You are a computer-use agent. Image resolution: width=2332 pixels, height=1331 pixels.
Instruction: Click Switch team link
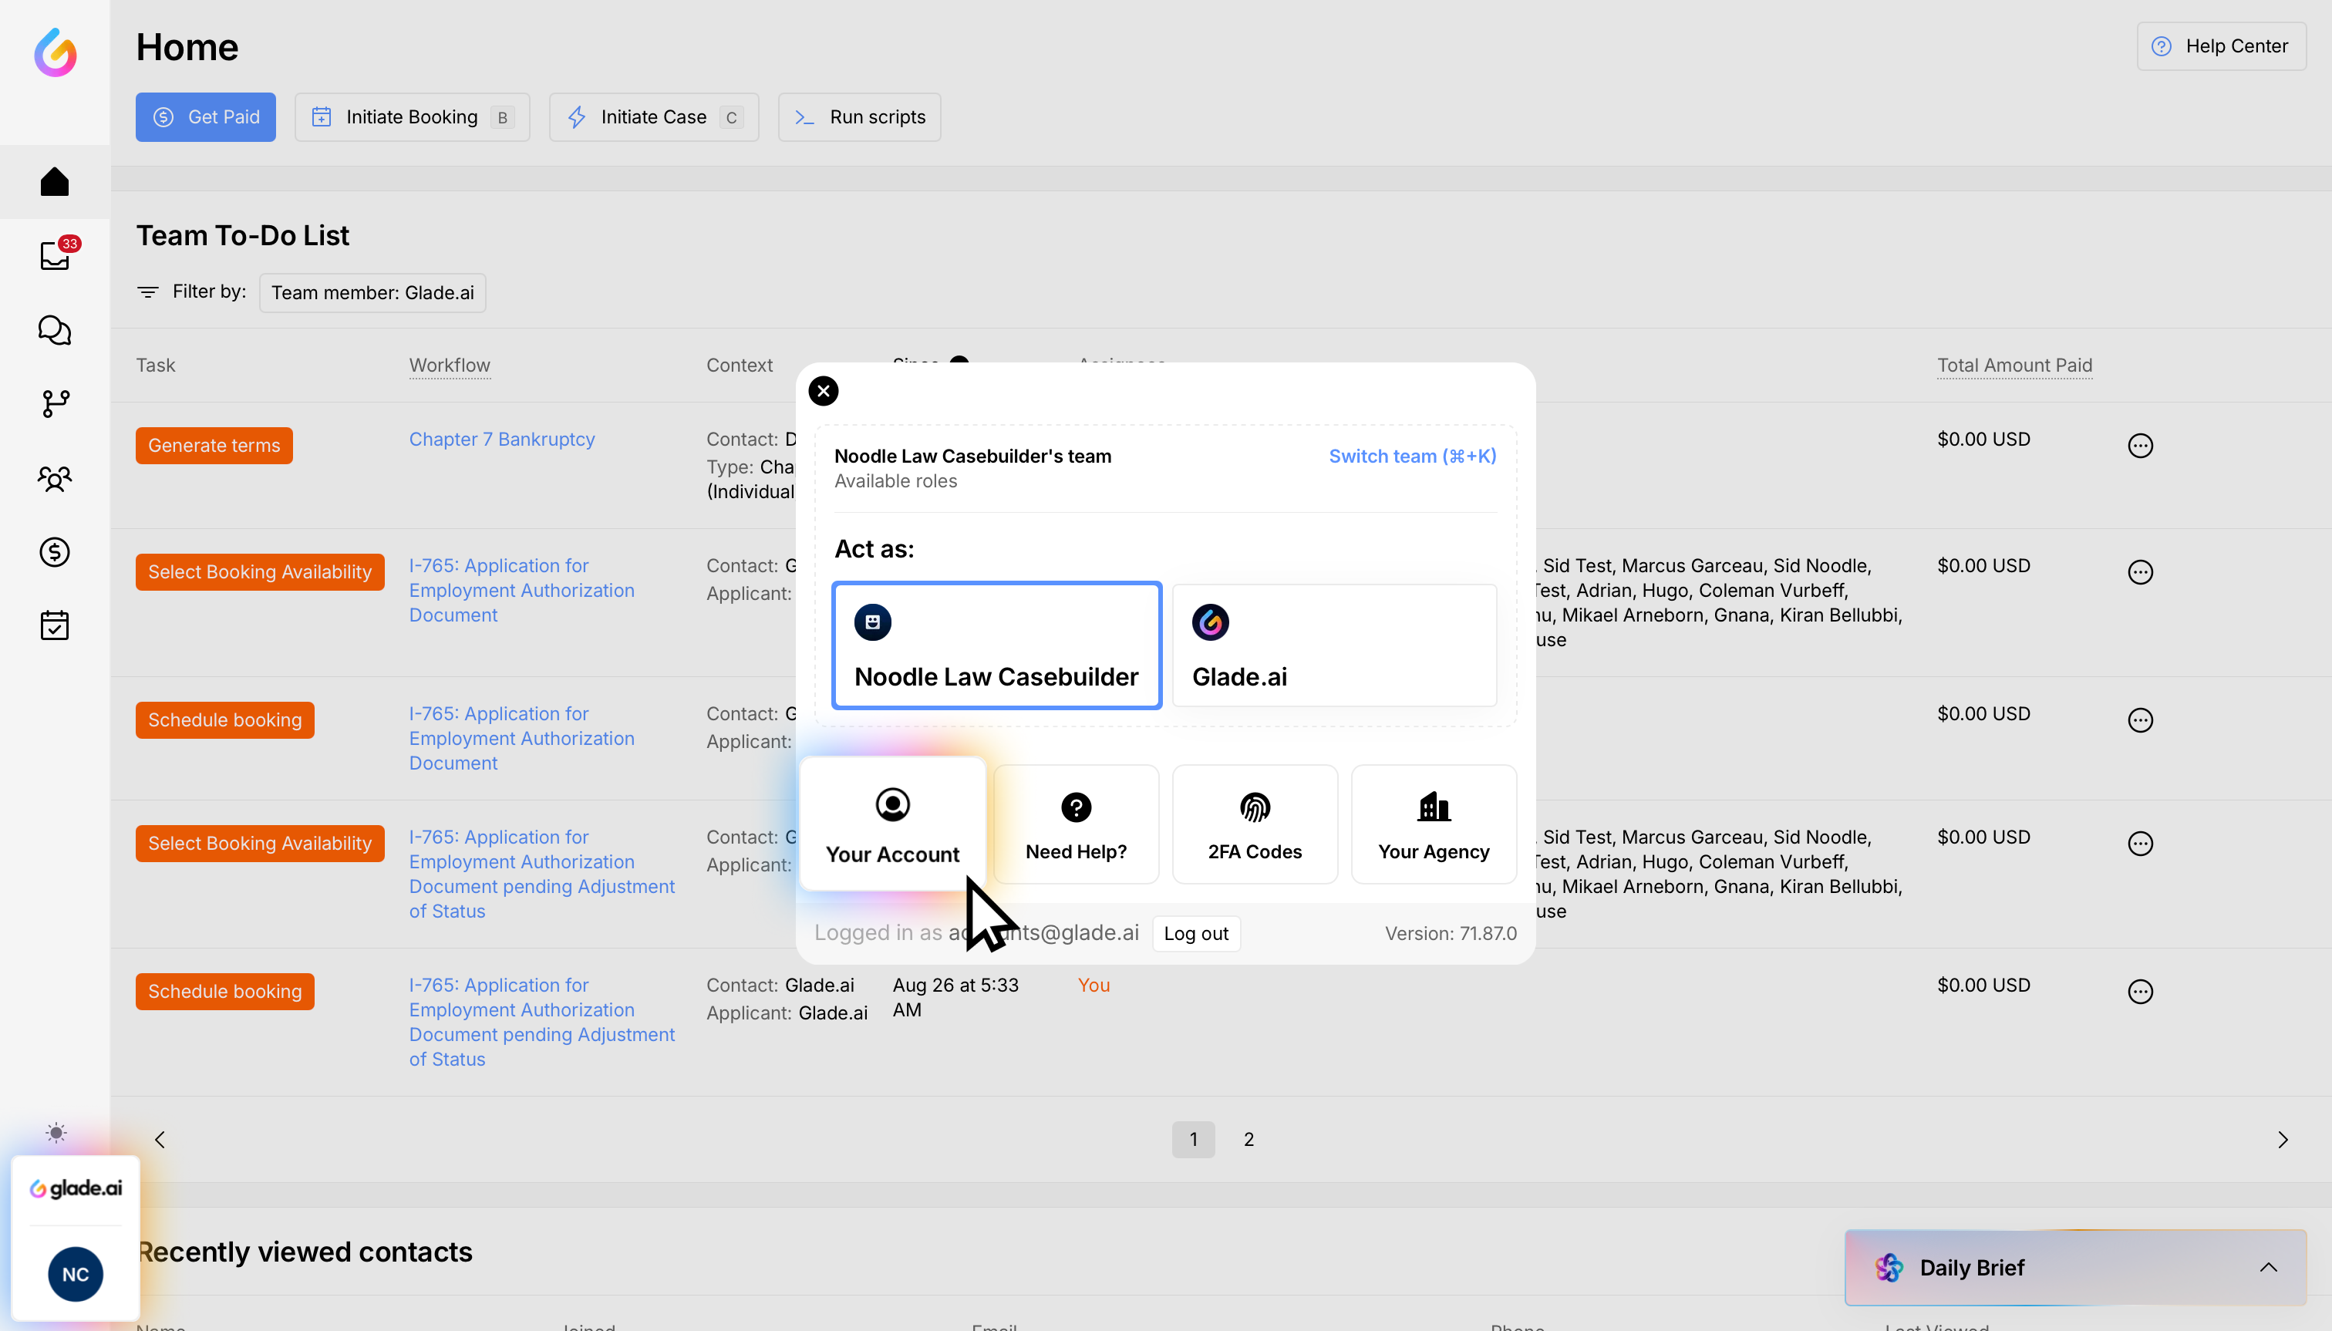tap(1411, 457)
